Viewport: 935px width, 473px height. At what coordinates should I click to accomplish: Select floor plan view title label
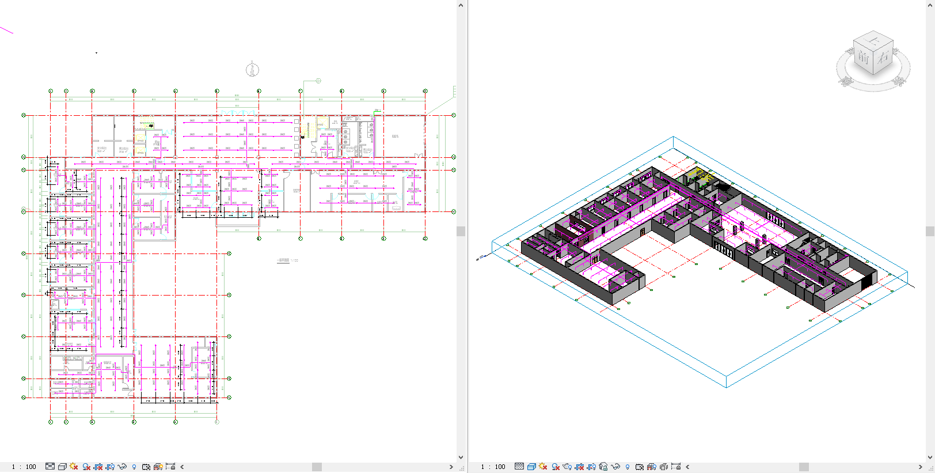[x=287, y=260]
